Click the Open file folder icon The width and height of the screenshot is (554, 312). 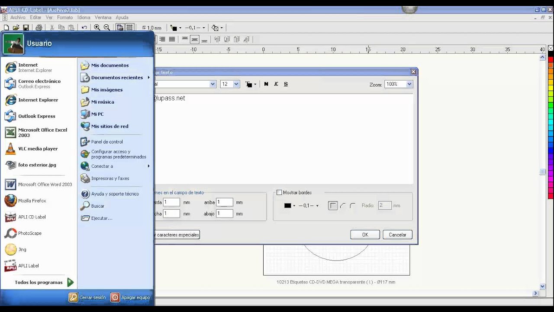[x=16, y=28]
